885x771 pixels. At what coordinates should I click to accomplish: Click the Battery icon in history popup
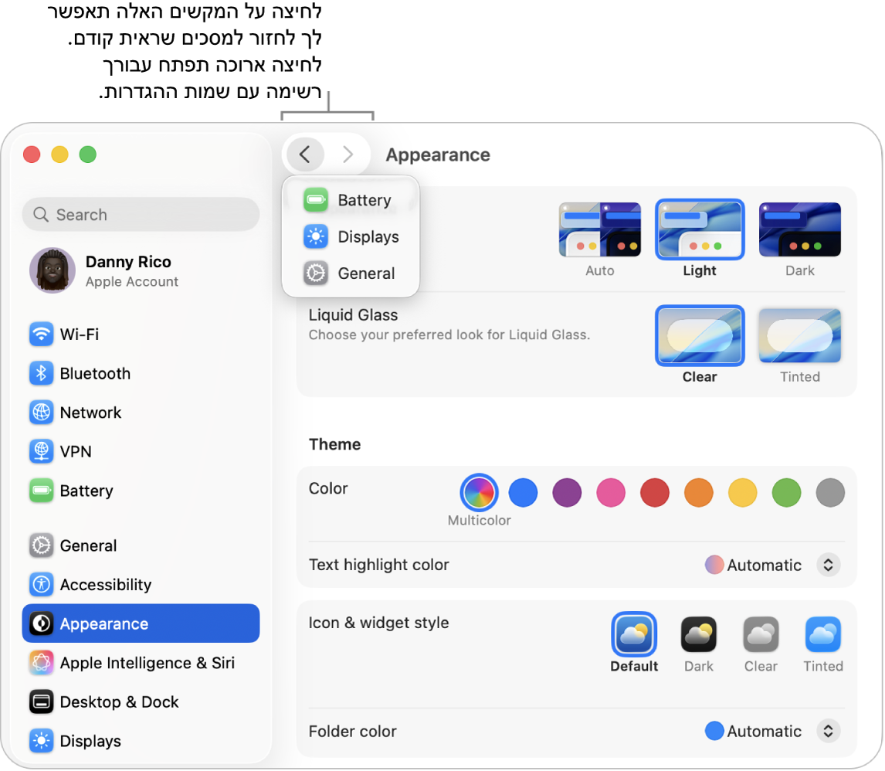pos(316,200)
